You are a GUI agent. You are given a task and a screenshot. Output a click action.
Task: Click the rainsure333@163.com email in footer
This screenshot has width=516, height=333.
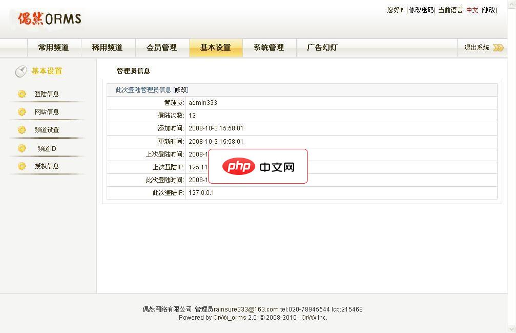(246, 309)
